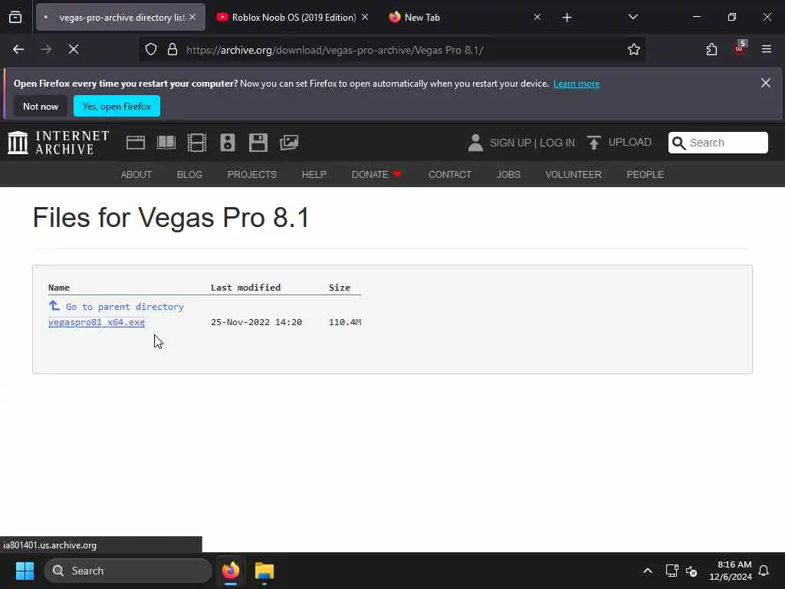
Task: Show hidden system tray icons
Action: tap(647, 571)
